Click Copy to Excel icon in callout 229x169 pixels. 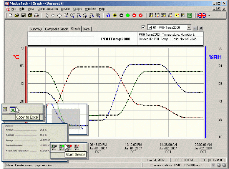(x=12, y=109)
